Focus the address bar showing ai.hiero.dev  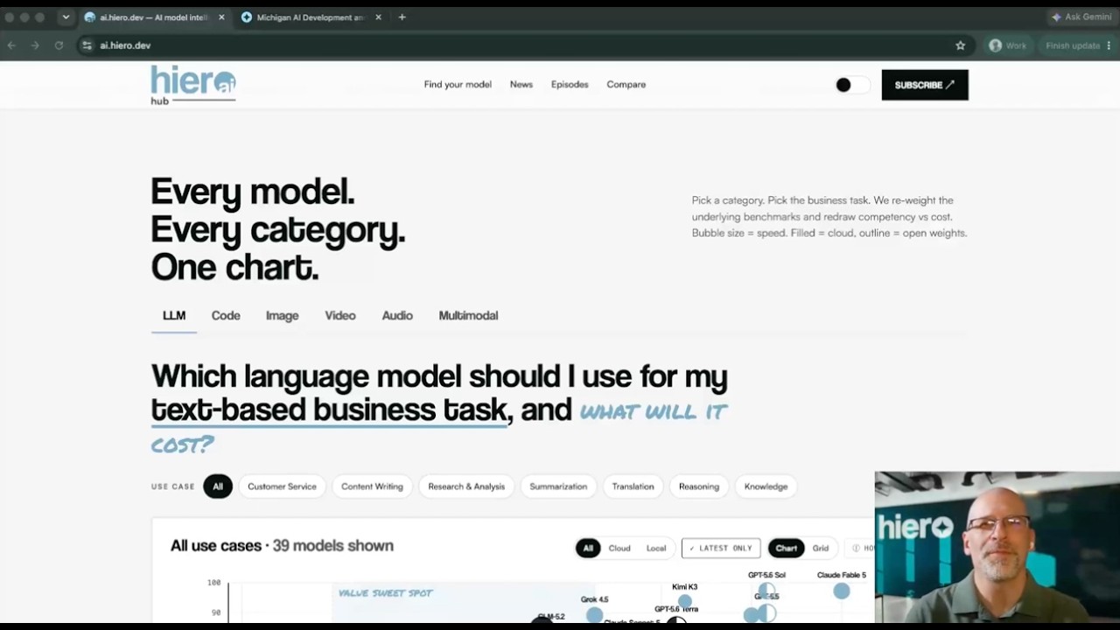[525, 45]
